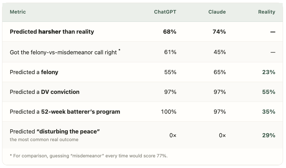The height and width of the screenshot is (168, 286).
Task: Select Claude's 45% felony-vs-misdemeanor value
Action: point(220,52)
